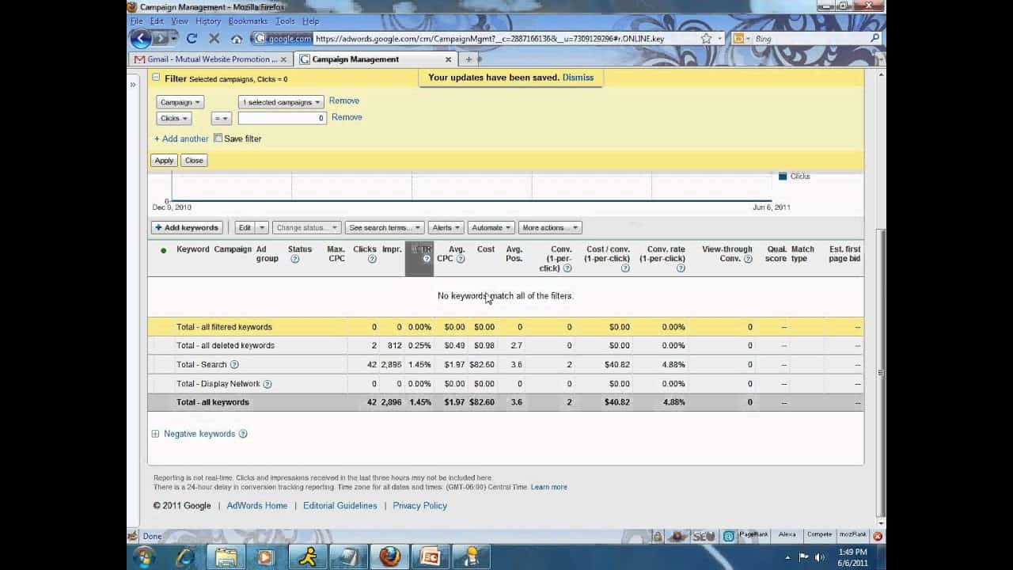
Task: Click the help icon beside Avg. CPC
Action: 461,259
